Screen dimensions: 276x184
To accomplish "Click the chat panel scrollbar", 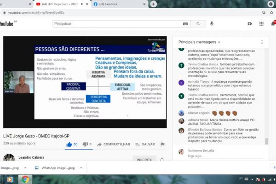I will (266, 92).
